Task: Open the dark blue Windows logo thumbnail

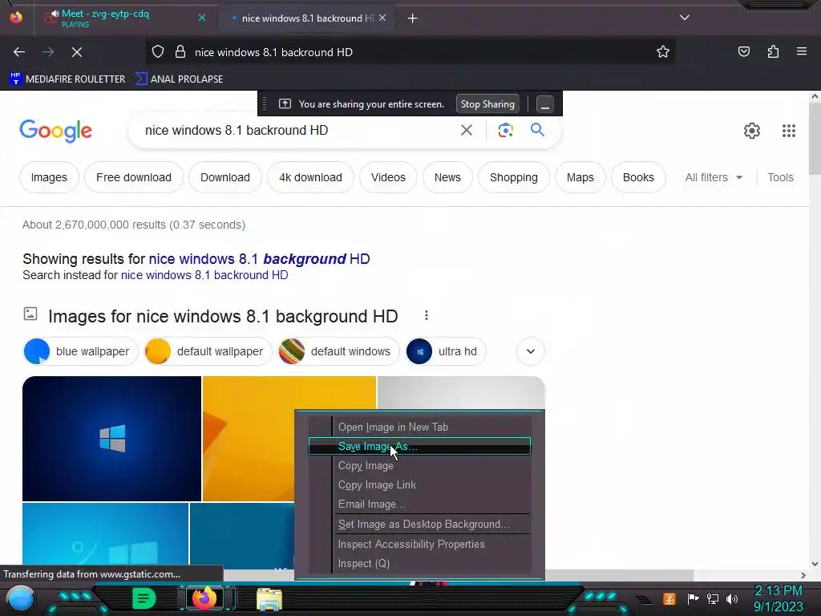Action: (x=111, y=439)
